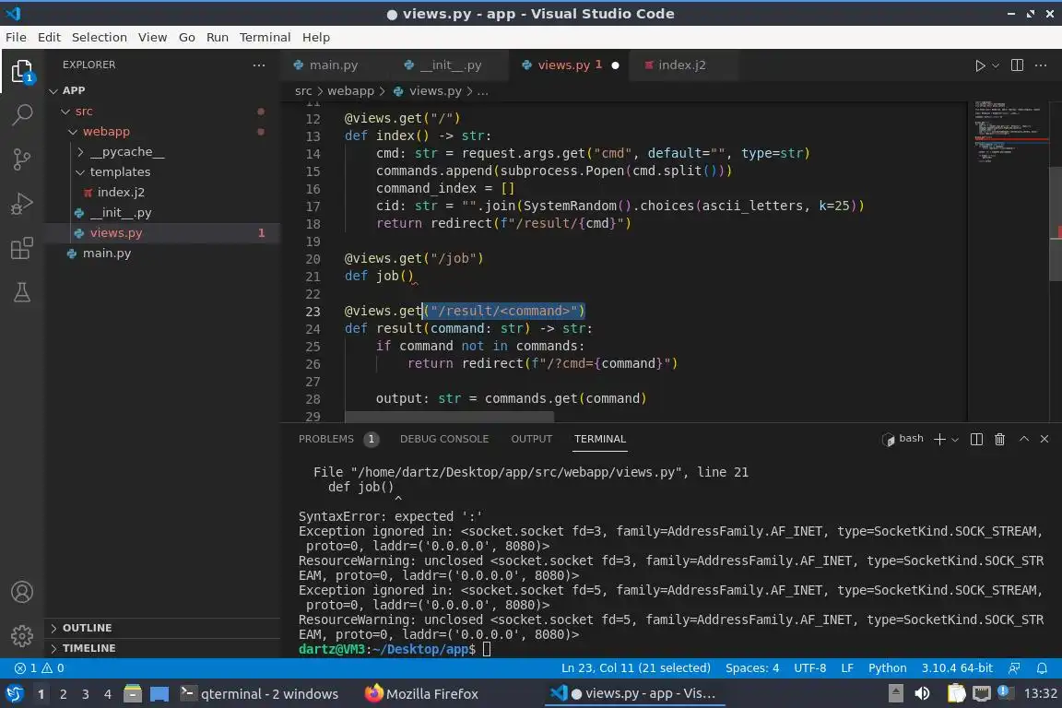
Task: Open the Terminal menu
Action: pos(265,37)
